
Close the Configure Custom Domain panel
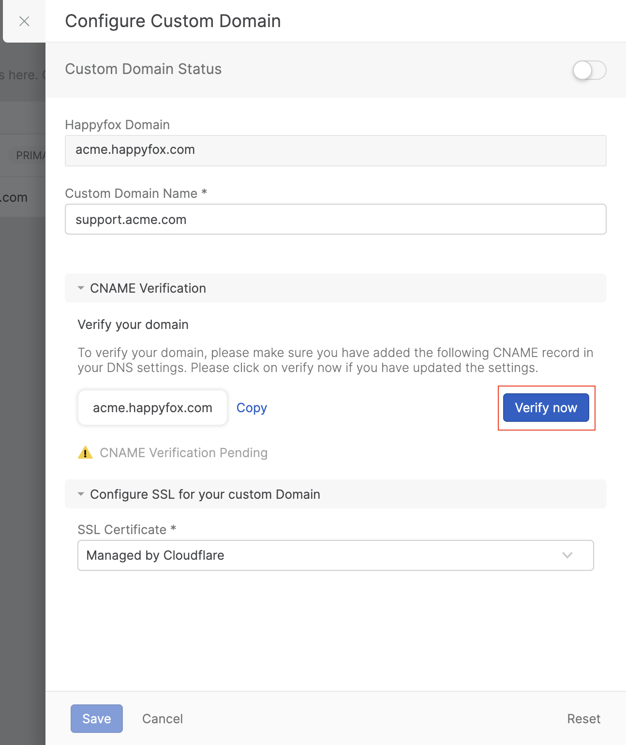click(x=24, y=21)
